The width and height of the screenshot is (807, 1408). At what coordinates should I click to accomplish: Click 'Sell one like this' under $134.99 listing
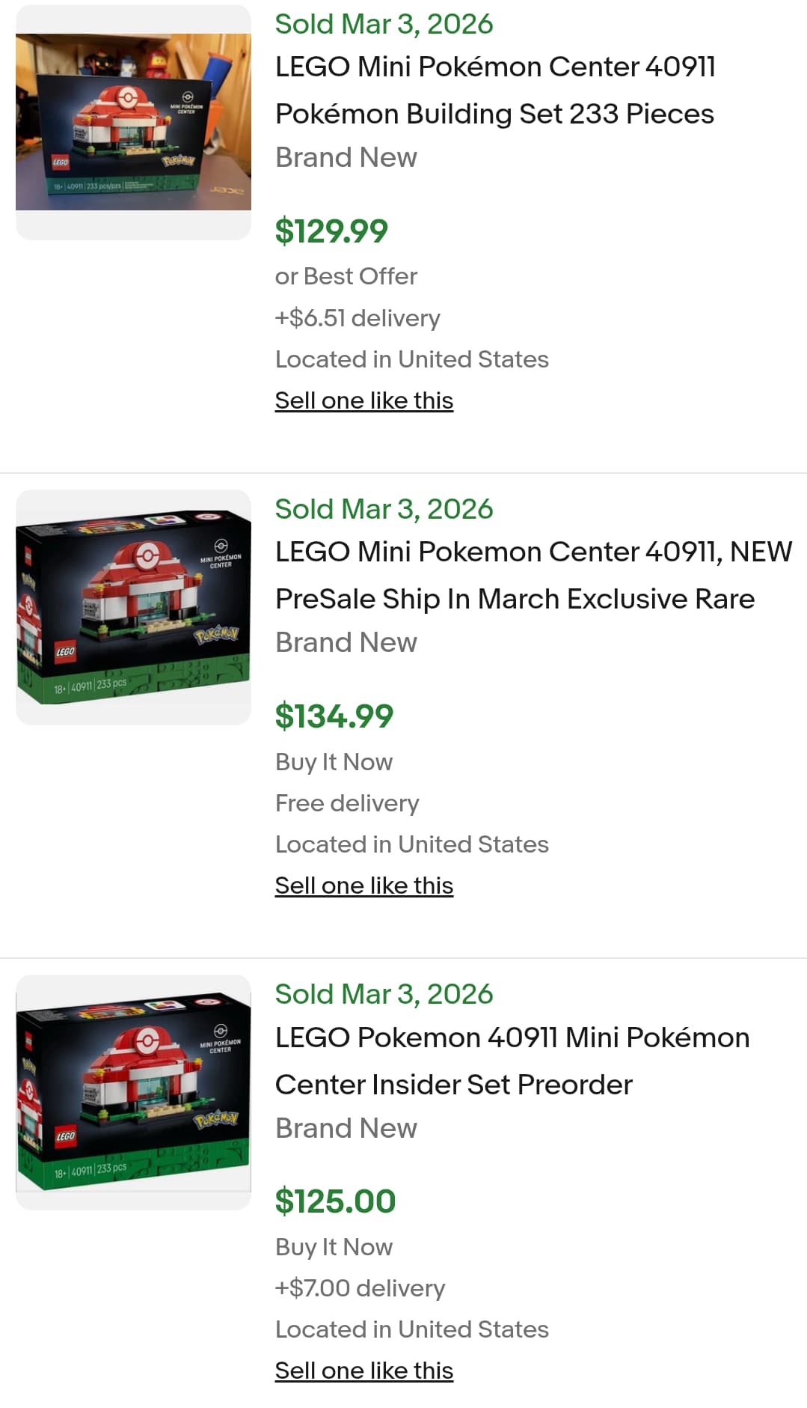click(x=363, y=886)
